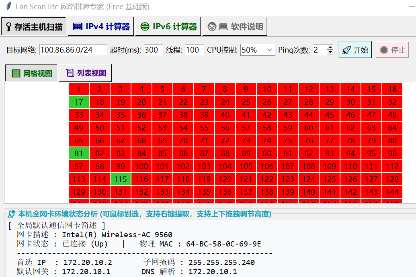This screenshot has height=277, width=416.
Task: Click green host cell 81
Action: tap(79, 153)
